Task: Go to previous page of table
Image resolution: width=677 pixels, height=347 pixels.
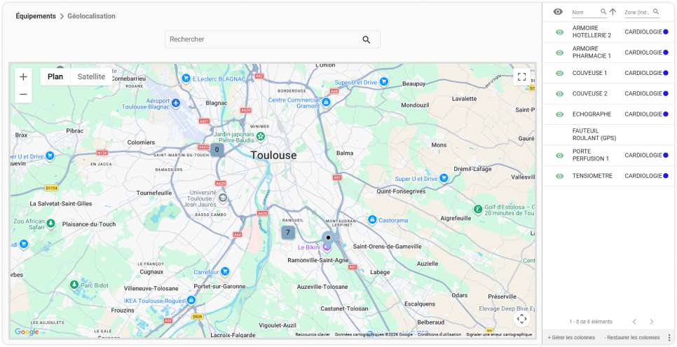Action: 634,322
